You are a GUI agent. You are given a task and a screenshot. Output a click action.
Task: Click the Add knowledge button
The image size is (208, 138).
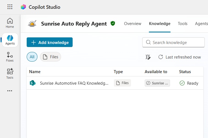pyautogui.click(x=50, y=42)
